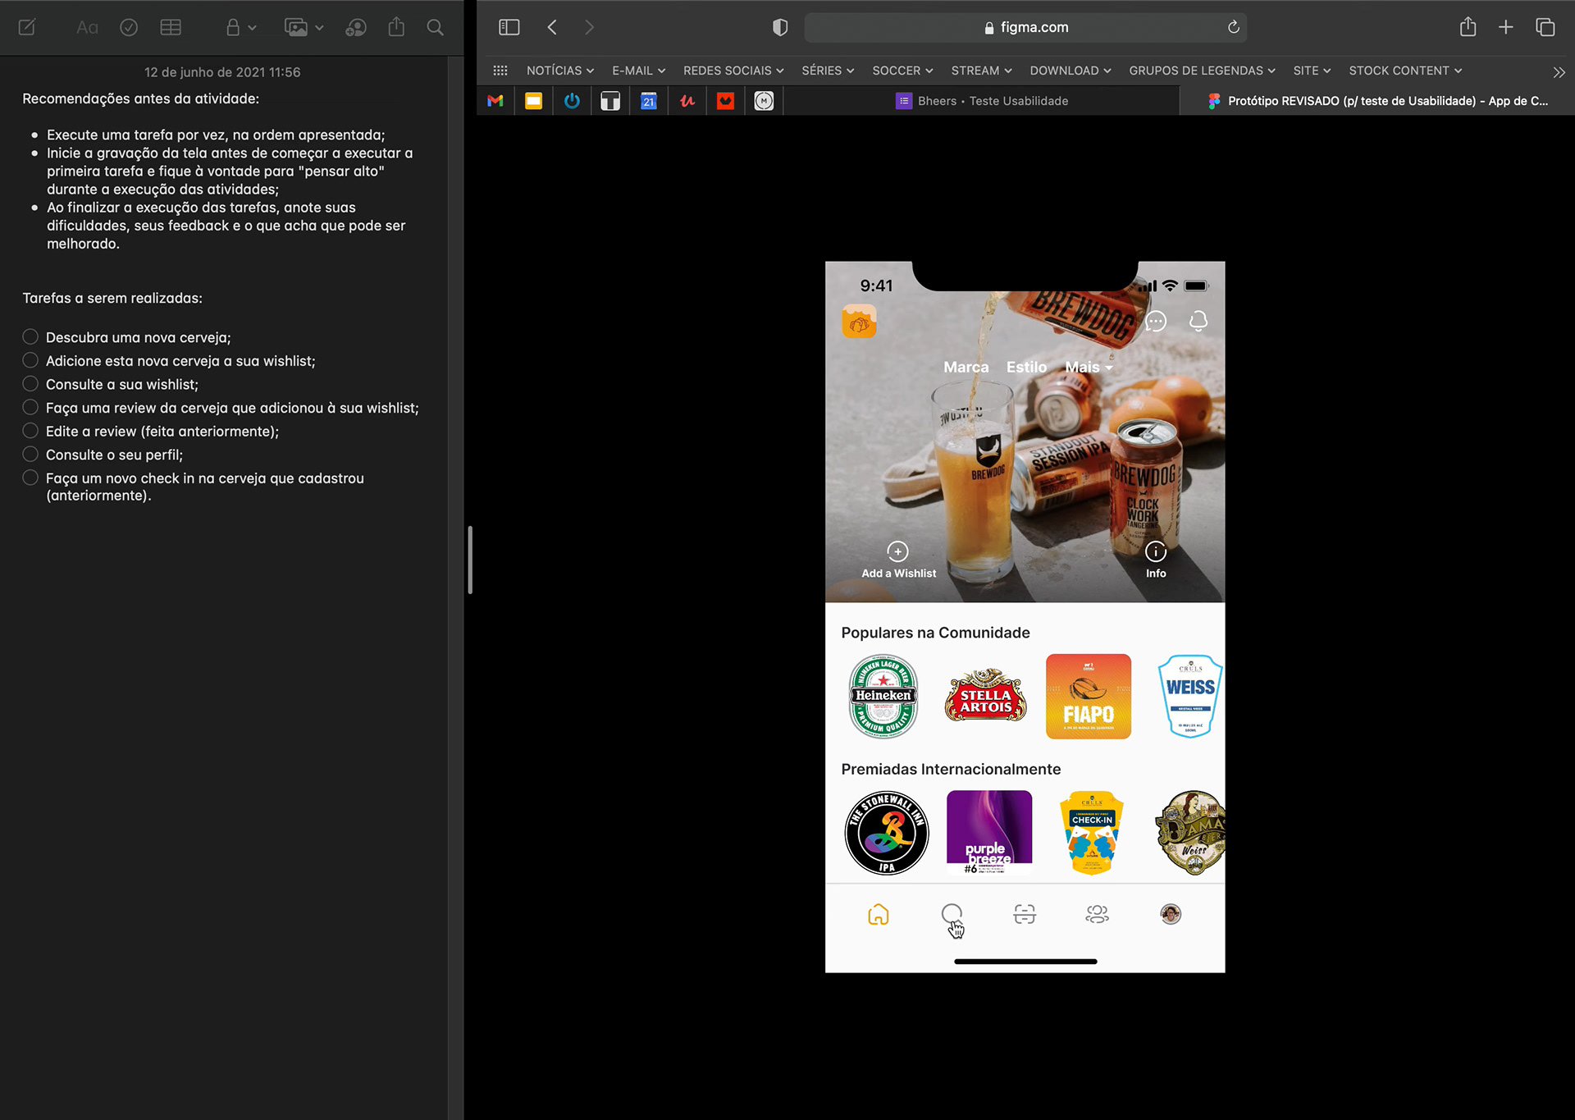
Task: Go back in Safari
Action: (x=552, y=27)
